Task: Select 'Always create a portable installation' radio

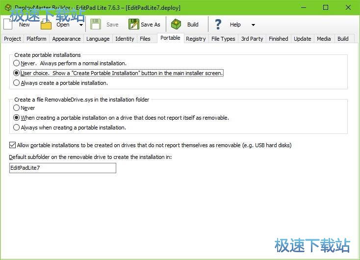Action: tap(16, 83)
